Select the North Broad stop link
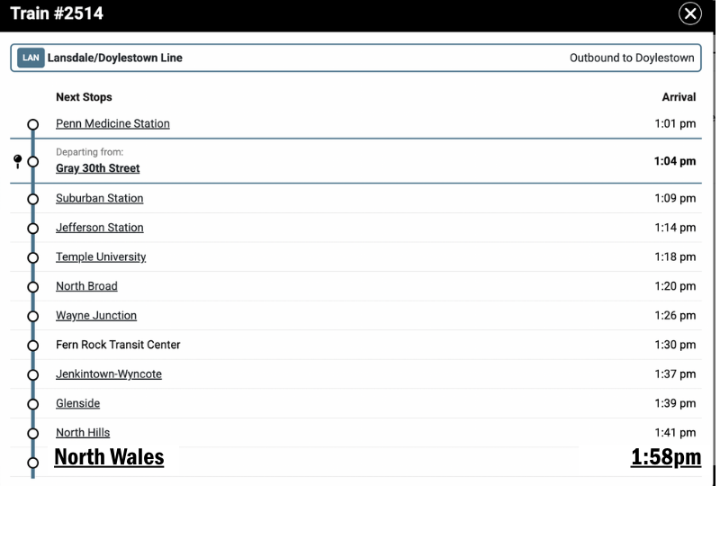Image resolution: width=720 pixels, height=540 pixels. (86, 286)
